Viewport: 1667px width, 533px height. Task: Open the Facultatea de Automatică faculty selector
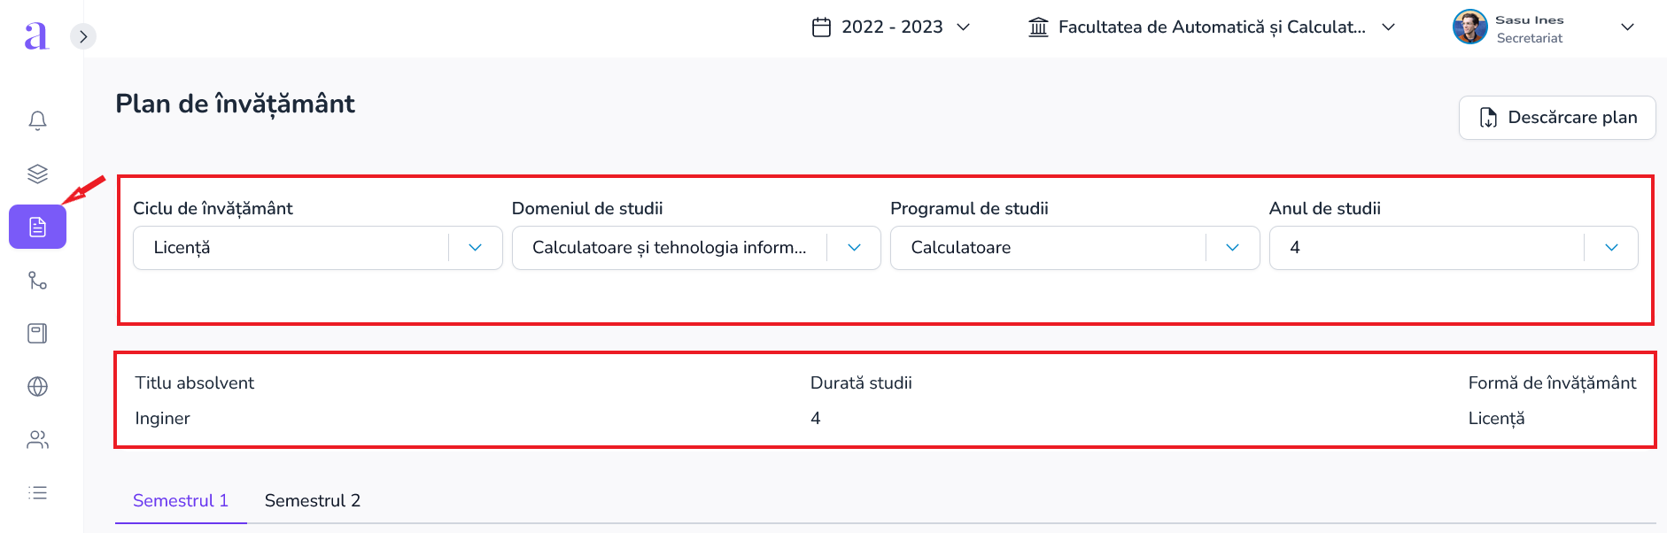click(1213, 27)
